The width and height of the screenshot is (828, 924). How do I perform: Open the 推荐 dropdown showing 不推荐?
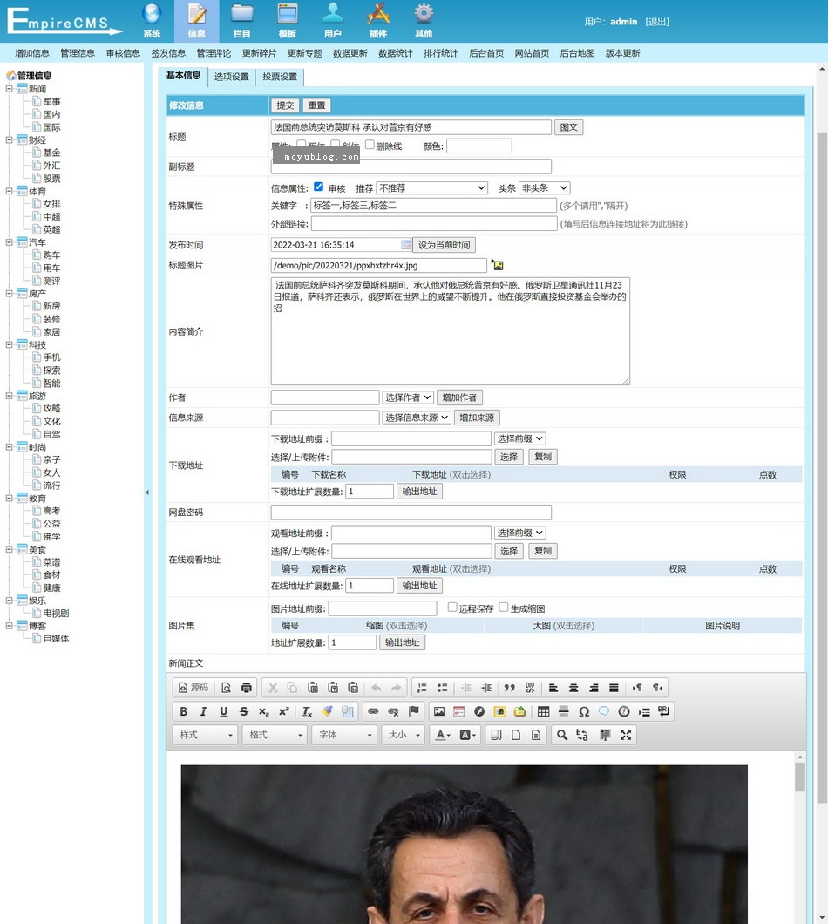pos(432,188)
